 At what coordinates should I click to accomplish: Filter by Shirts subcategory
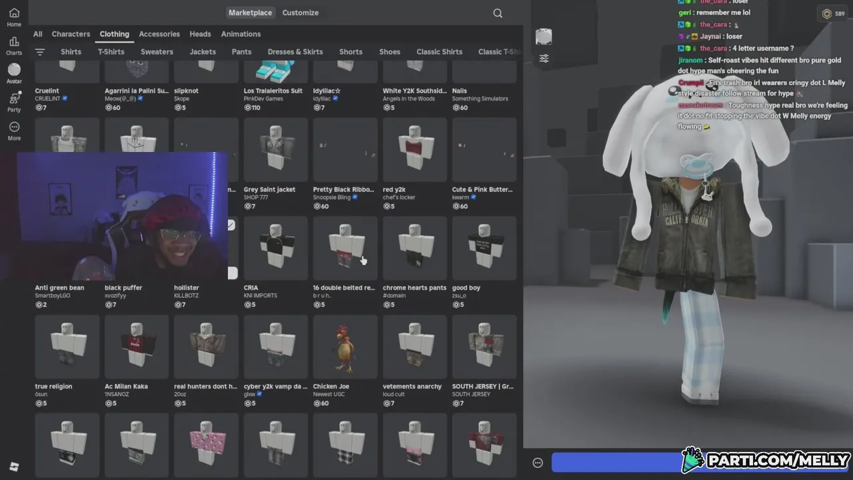click(71, 52)
